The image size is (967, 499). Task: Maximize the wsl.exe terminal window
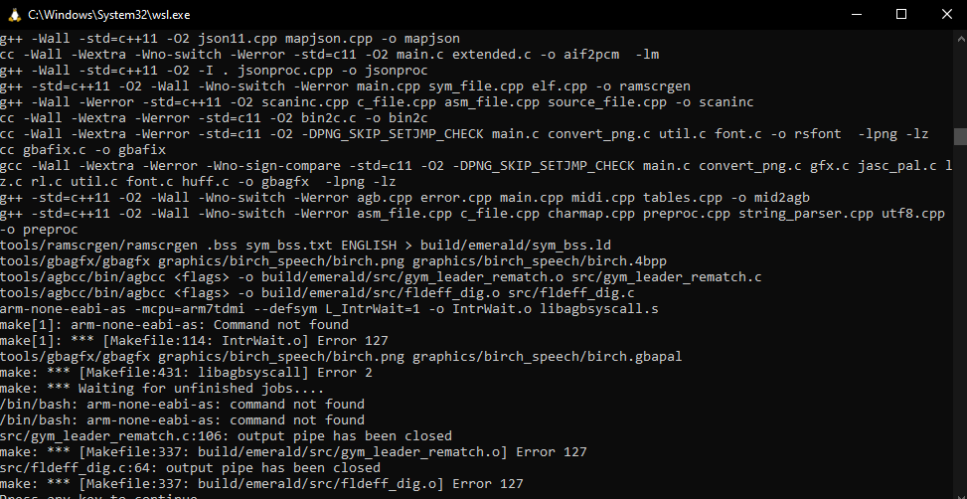coord(902,14)
